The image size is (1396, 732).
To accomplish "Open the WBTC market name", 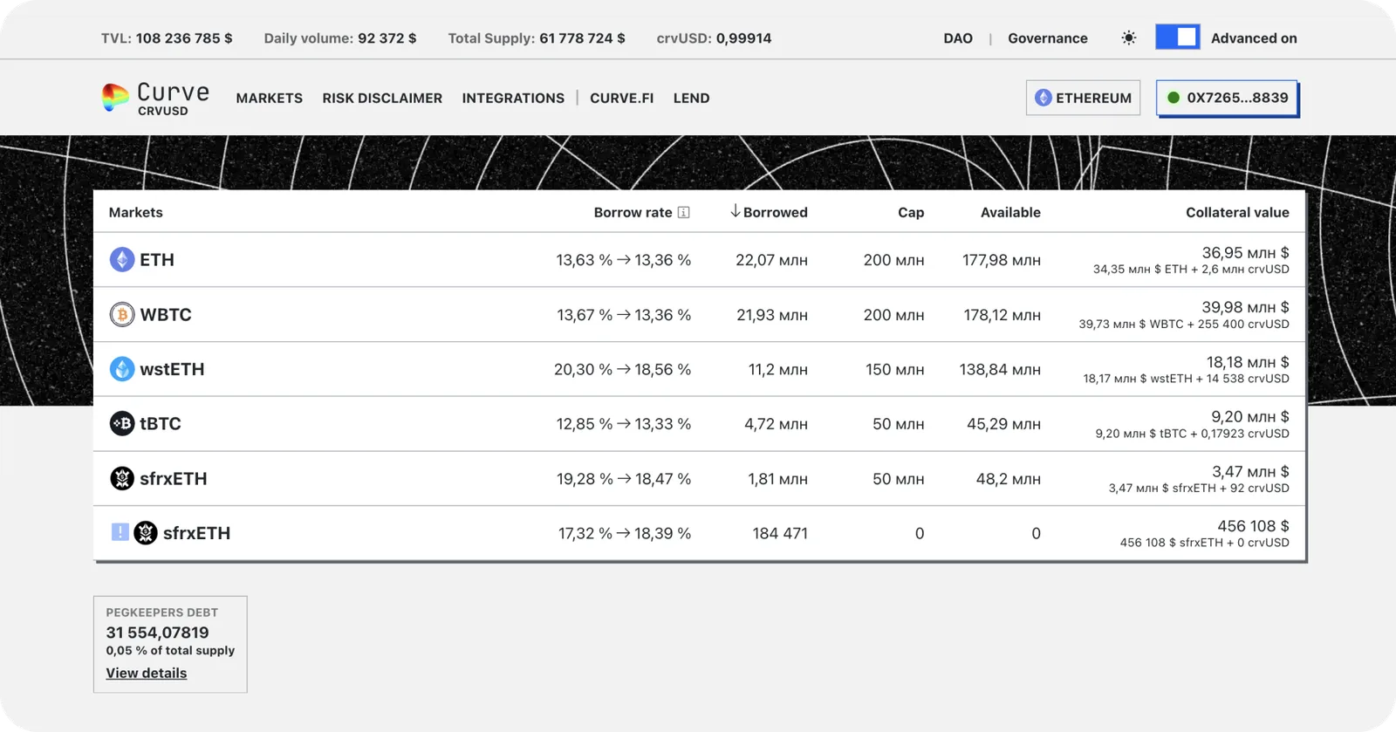I will (166, 314).
